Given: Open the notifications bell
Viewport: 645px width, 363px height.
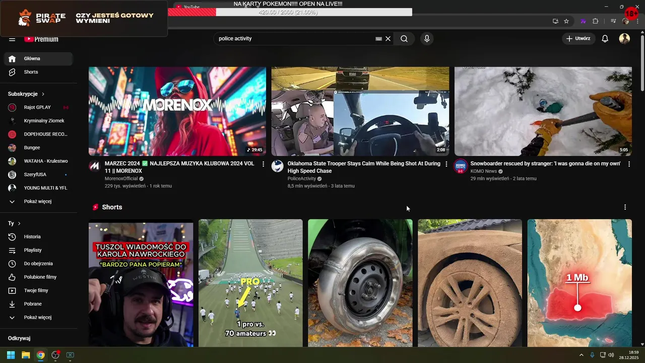Looking at the screenshot, I should (x=605, y=39).
